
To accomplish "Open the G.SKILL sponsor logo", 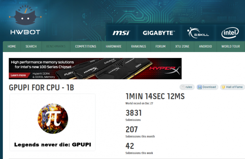I will click(x=198, y=33).
